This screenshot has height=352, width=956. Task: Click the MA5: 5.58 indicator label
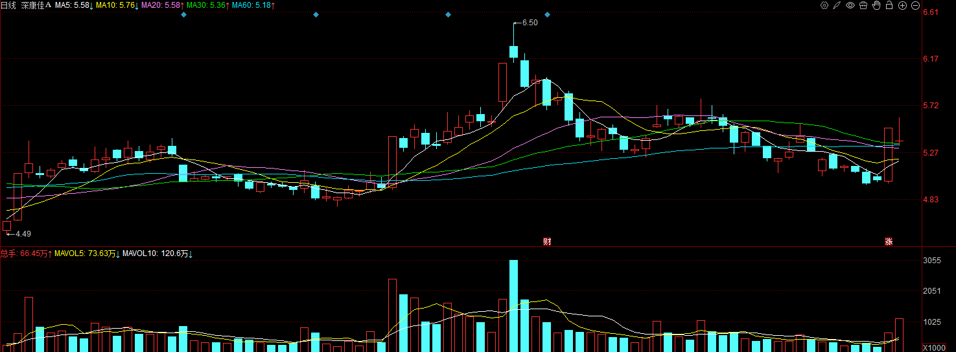[74, 5]
